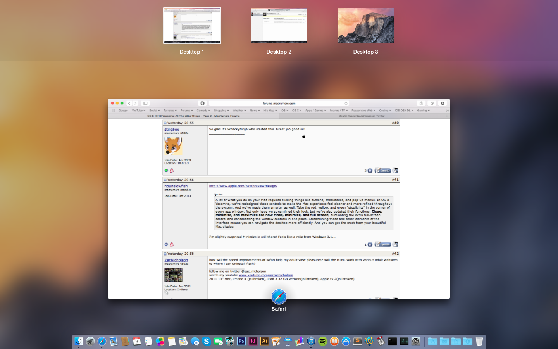Open the Downloads button in Safari's toolbar

(443, 103)
